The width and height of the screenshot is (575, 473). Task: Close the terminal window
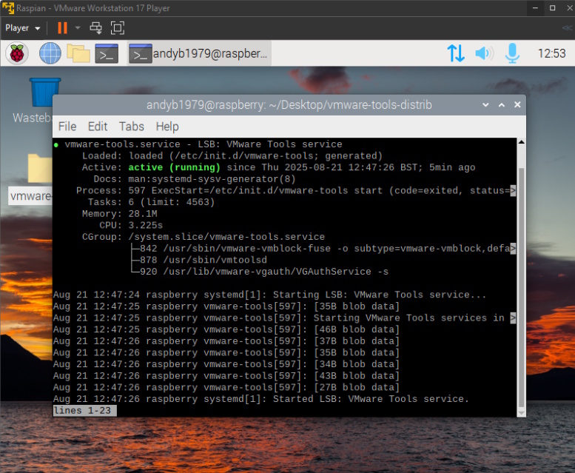click(x=517, y=105)
